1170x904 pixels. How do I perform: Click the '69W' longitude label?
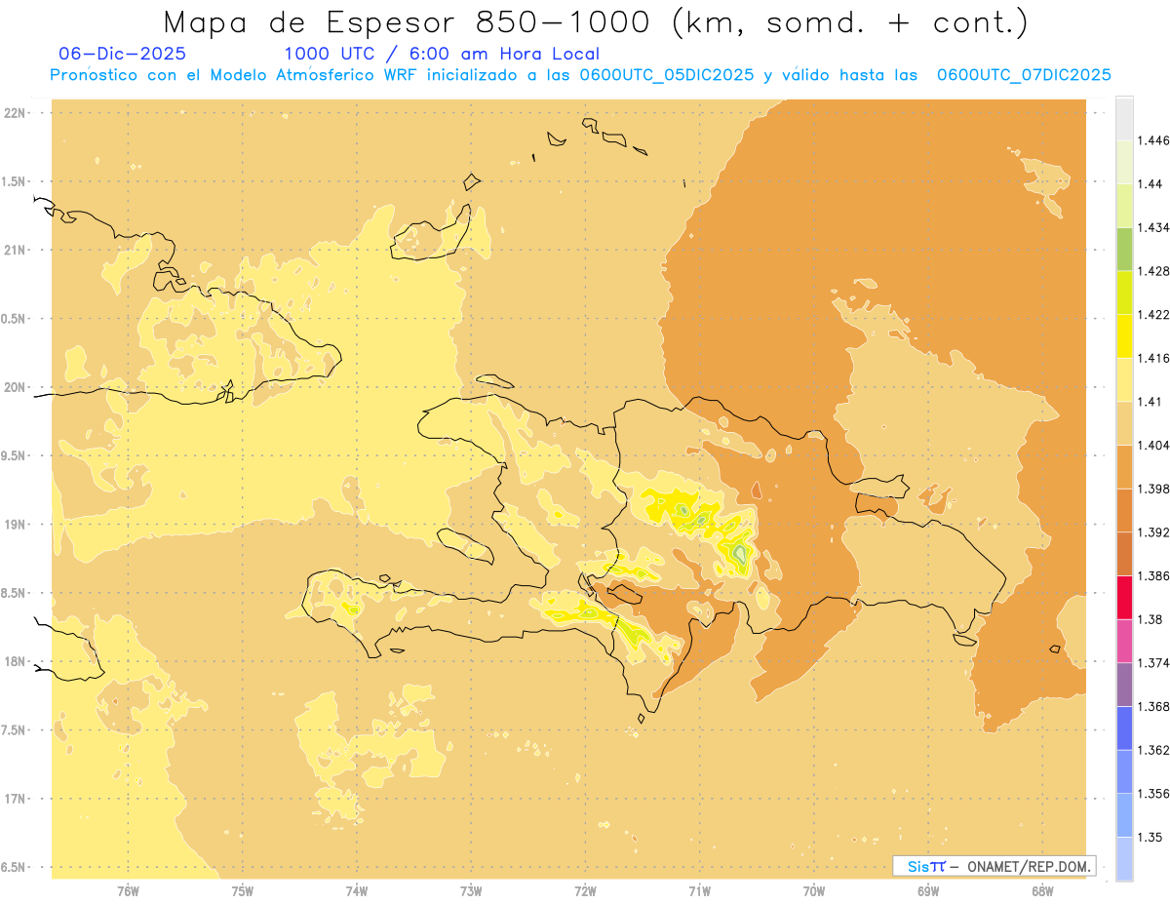pos(928,891)
